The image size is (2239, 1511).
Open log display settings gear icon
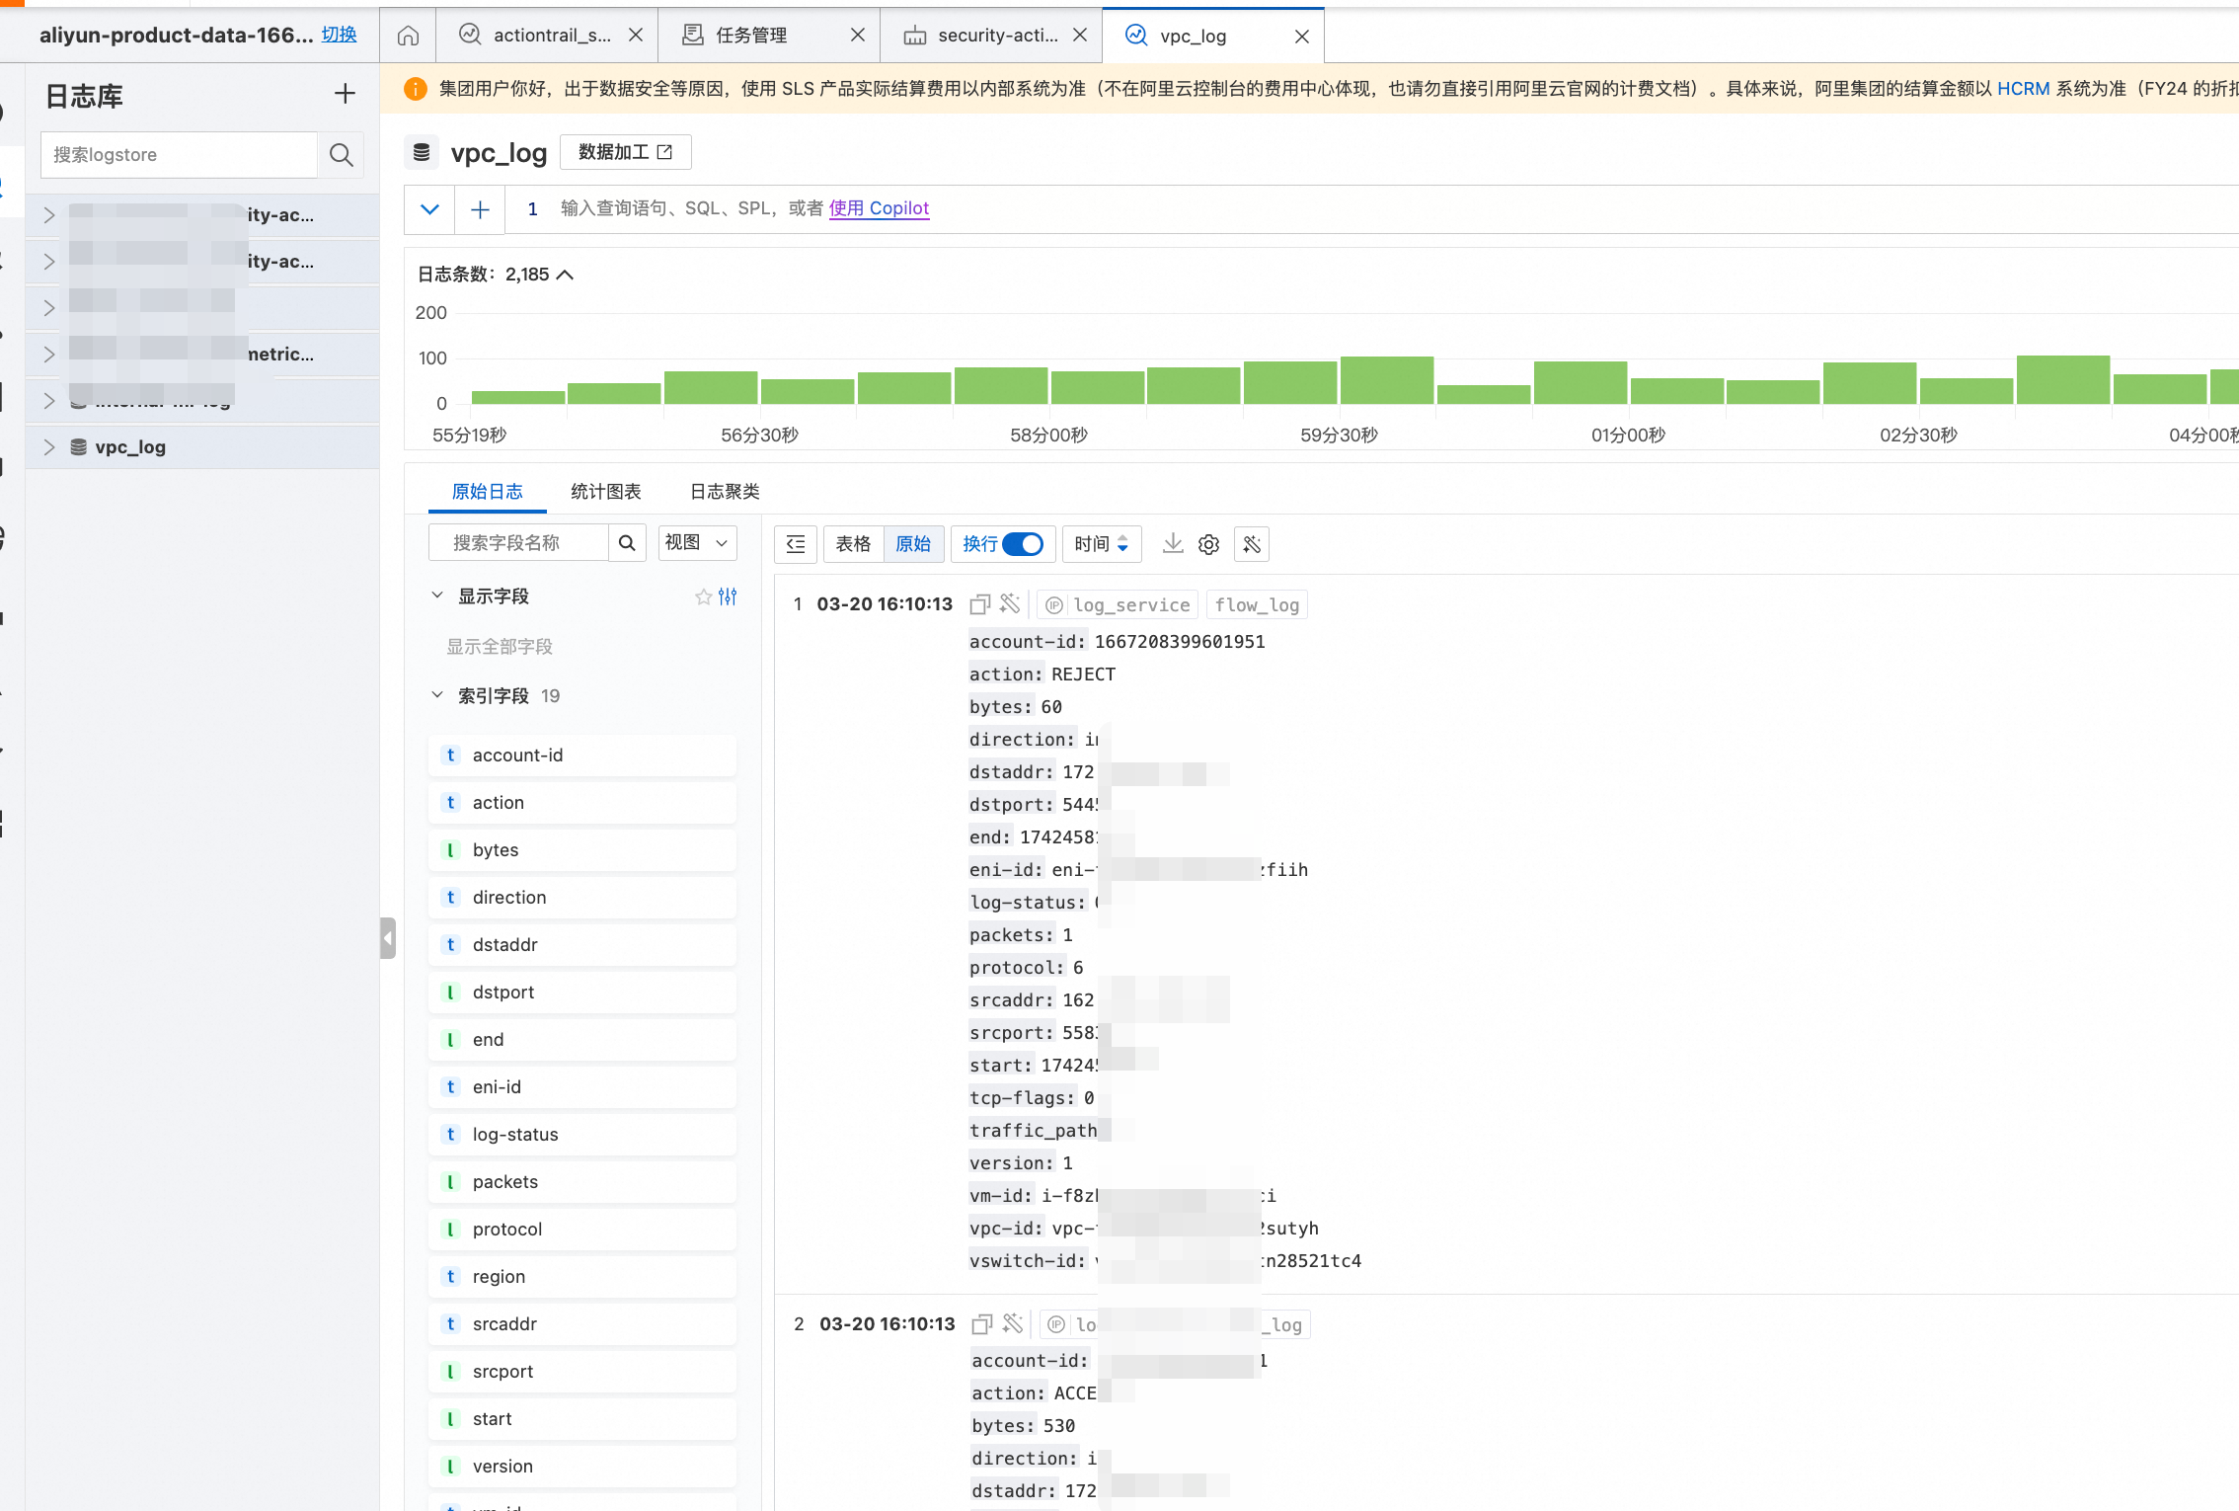tap(1208, 544)
